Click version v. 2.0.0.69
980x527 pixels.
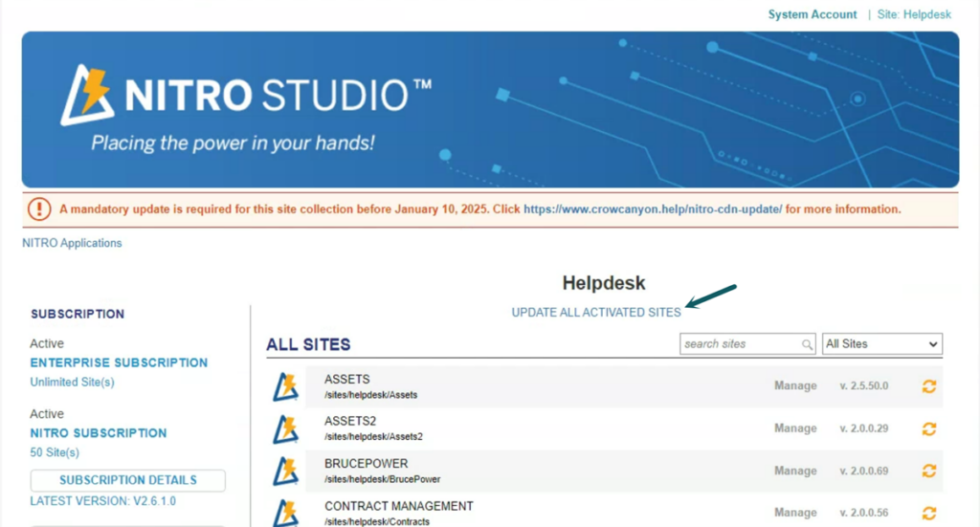[864, 471]
